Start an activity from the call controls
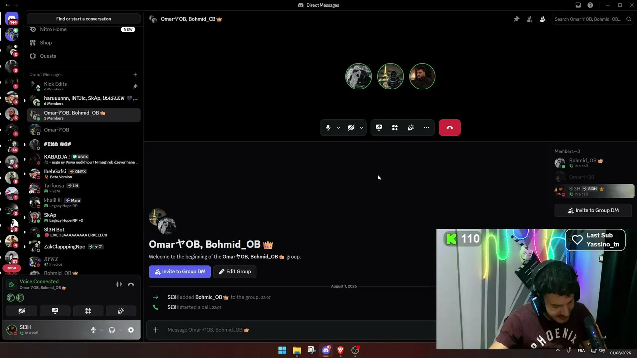The width and height of the screenshot is (637, 358). (395, 128)
